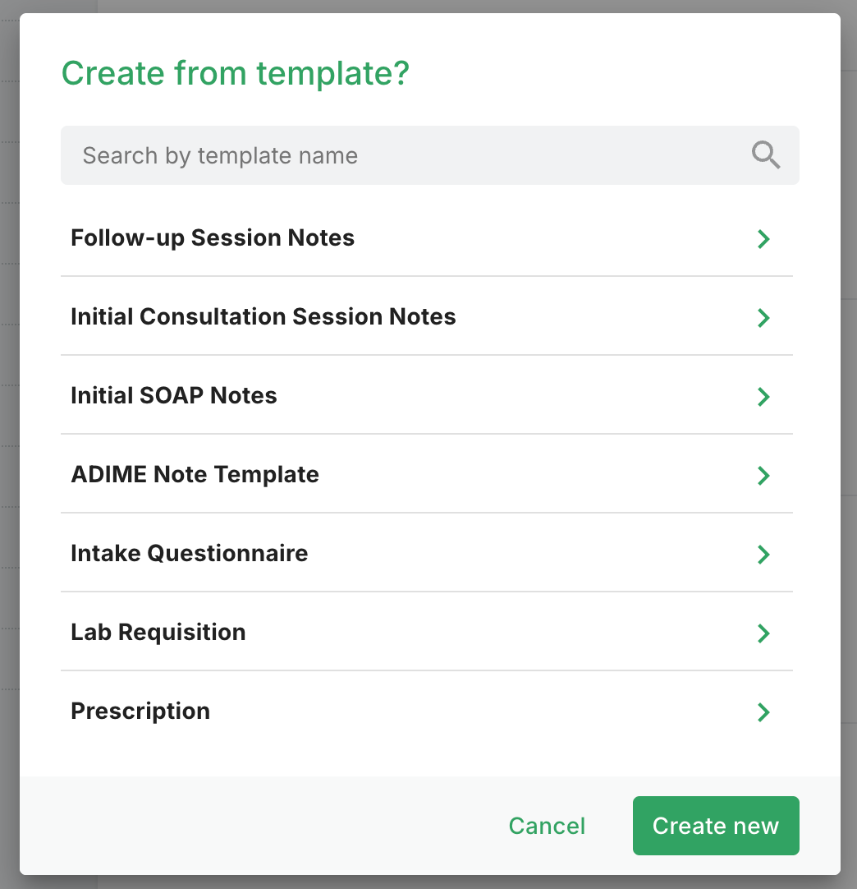Image resolution: width=857 pixels, height=889 pixels.
Task: Click the magnifier search icon
Action: (765, 154)
